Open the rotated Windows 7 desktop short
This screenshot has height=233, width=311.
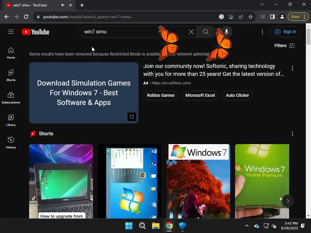[x=129, y=181]
